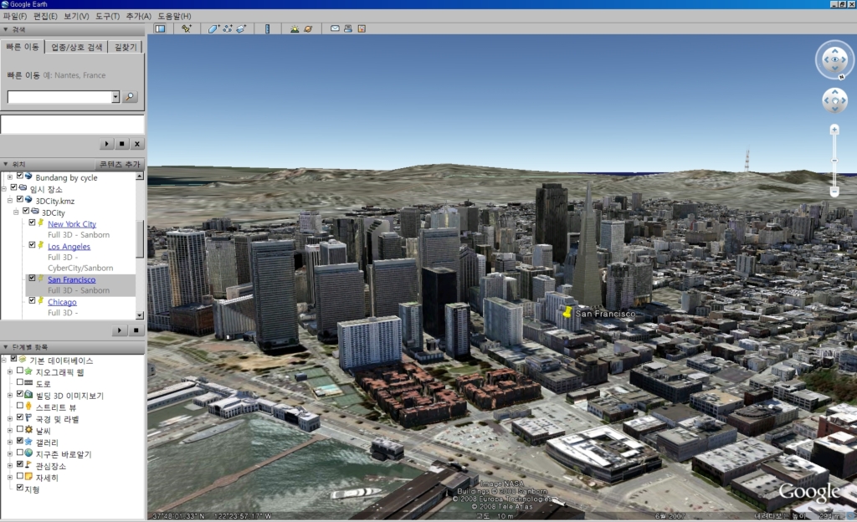Image resolution: width=857 pixels, height=522 pixels.
Task: Expand the Bundang by cycle tree node
Action: tap(10, 177)
